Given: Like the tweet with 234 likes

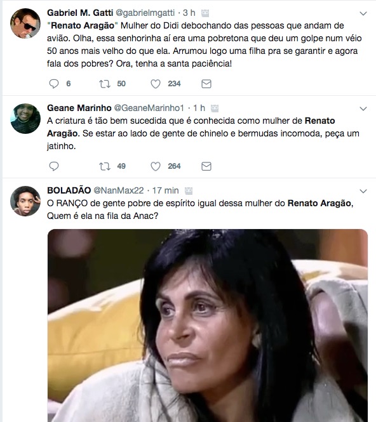Looking at the screenshot, I should [x=156, y=84].
